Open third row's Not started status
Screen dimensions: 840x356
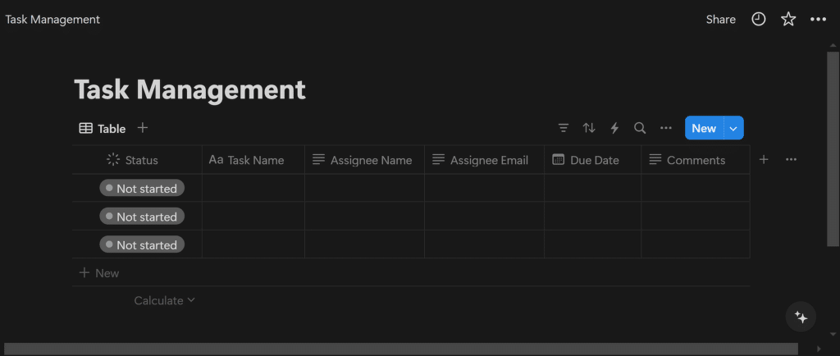tap(142, 244)
